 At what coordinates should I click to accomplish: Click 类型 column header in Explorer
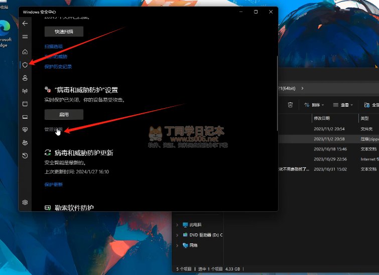coord(364,118)
